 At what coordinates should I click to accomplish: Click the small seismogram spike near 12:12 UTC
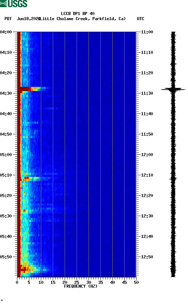tap(173, 178)
